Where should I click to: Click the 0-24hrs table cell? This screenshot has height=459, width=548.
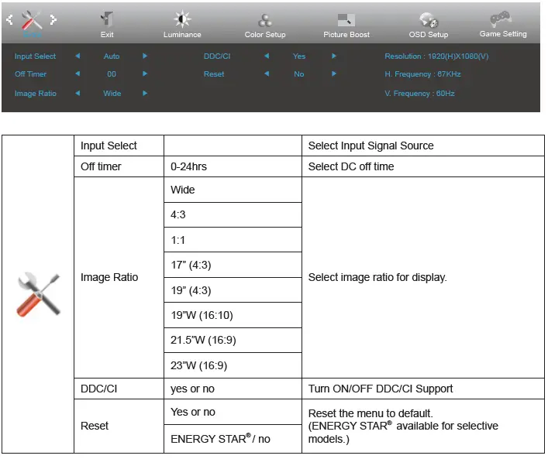(x=233, y=166)
